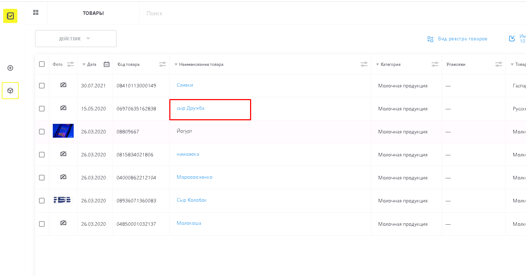Open the grid apps menu icon

pyautogui.click(x=35, y=12)
